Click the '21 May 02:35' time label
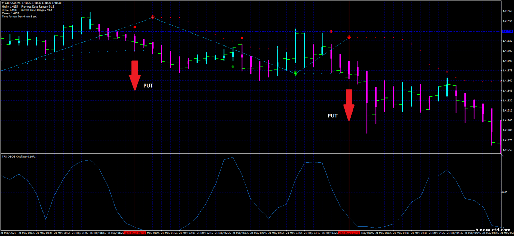 [x=242, y=233]
